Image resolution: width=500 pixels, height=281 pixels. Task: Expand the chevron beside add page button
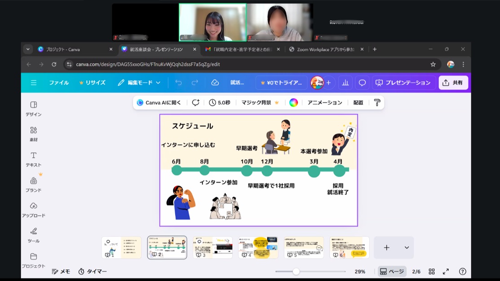pyautogui.click(x=407, y=247)
